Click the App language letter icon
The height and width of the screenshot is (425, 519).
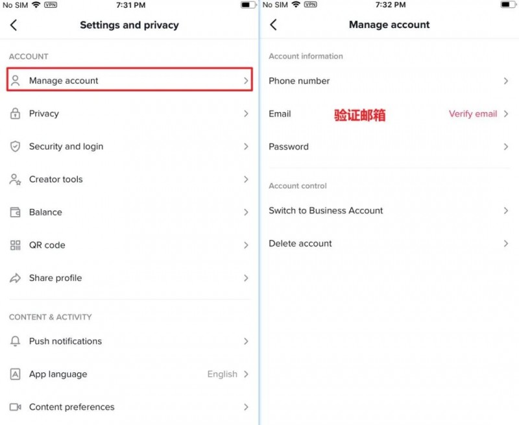[x=15, y=374]
